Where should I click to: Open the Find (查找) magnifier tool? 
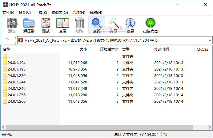[97, 25]
